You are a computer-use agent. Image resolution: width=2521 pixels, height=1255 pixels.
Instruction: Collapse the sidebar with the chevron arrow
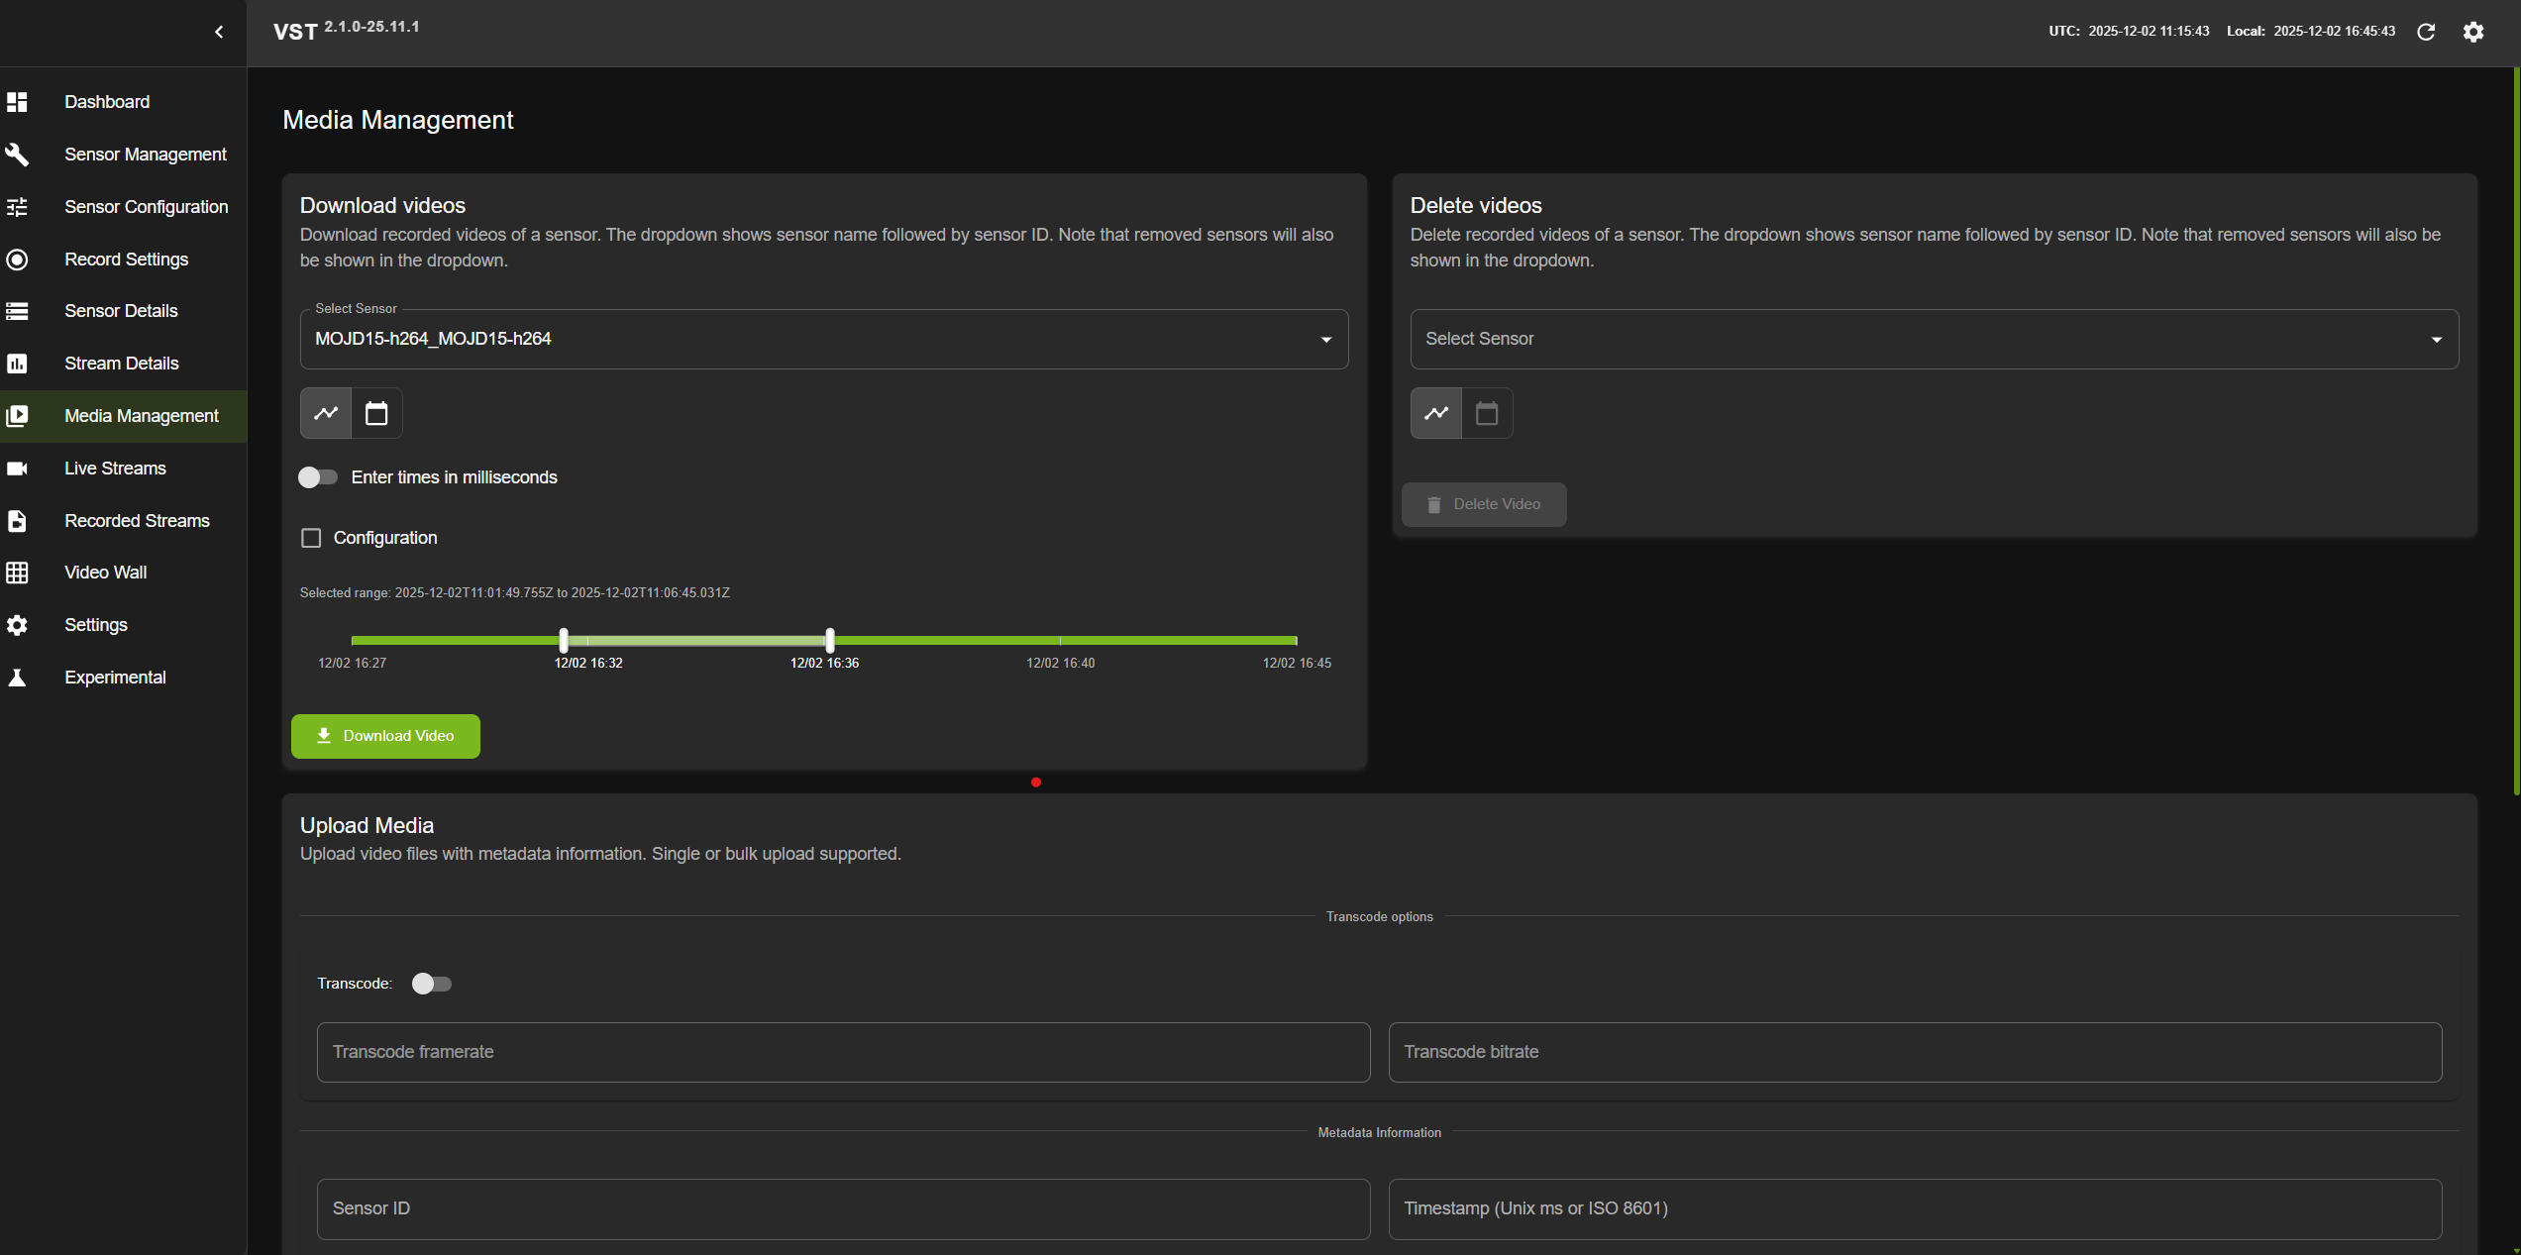[219, 32]
